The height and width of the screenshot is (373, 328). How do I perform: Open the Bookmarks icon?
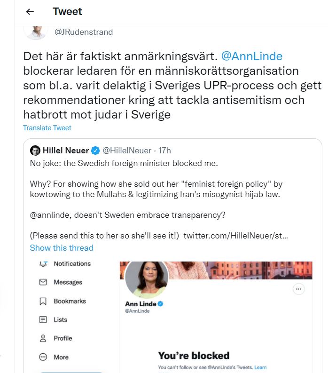43,301
